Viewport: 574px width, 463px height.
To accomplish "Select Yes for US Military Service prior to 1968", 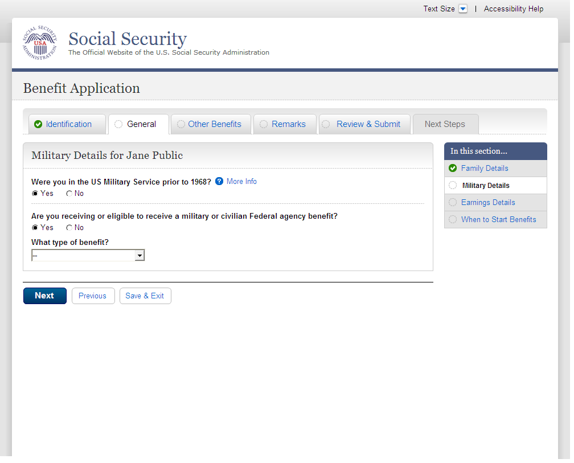I will click(35, 194).
